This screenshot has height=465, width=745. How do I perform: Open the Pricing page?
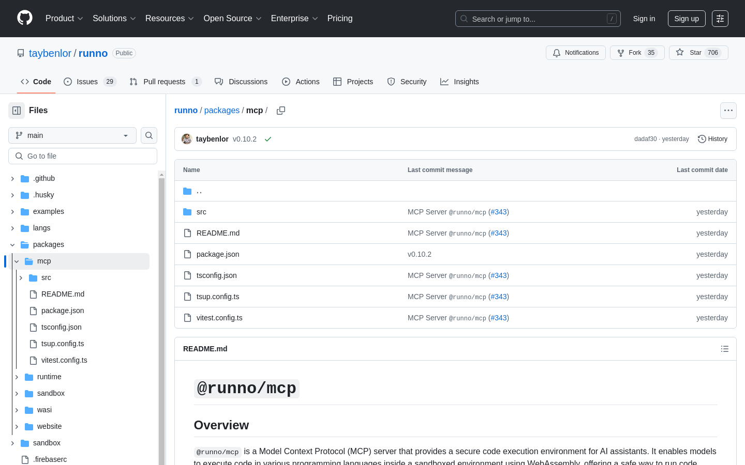(340, 19)
